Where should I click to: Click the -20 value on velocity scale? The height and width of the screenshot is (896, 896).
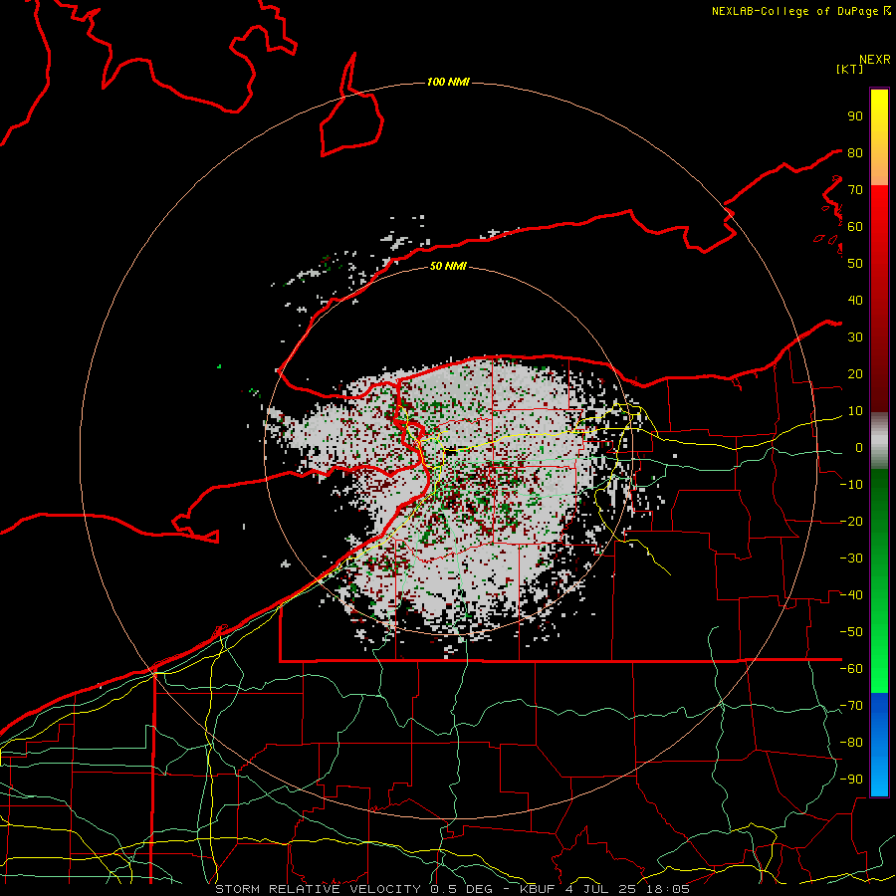click(x=851, y=522)
